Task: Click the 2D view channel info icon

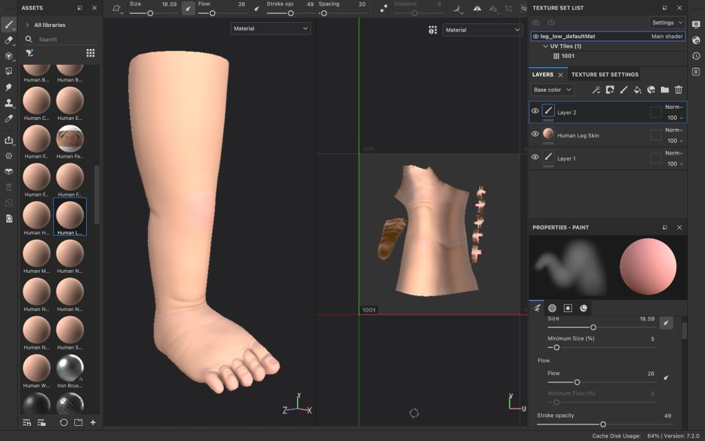Action: 432,30
